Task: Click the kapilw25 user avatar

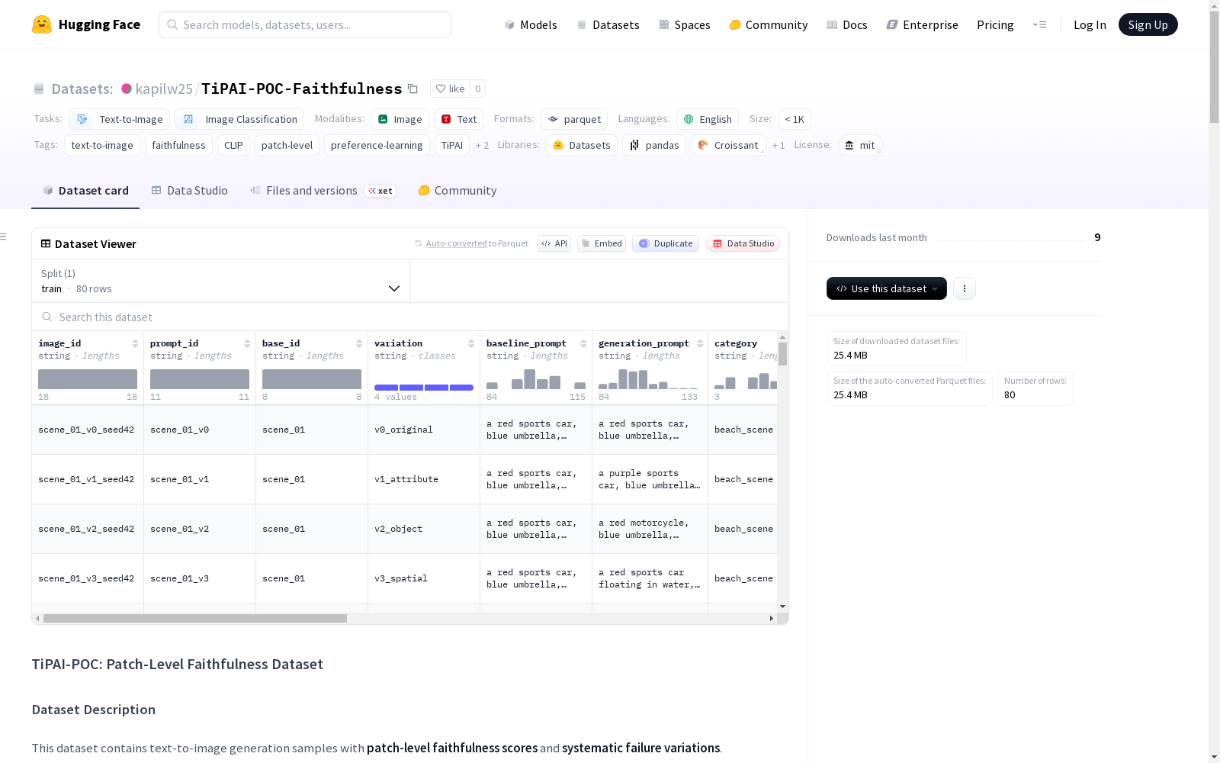Action: (127, 89)
